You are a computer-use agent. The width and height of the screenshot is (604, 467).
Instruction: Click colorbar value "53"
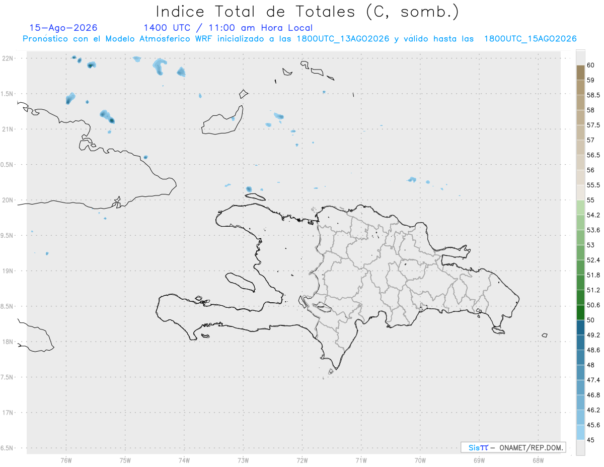coord(590,245)
